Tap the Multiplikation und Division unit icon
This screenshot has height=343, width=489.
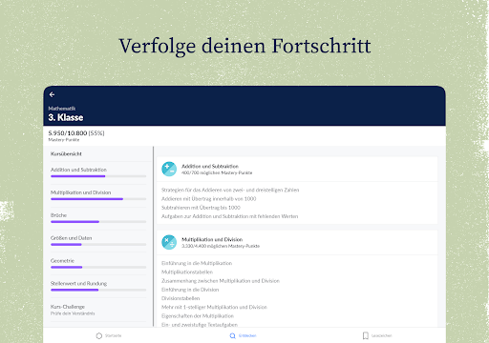click(x=169, y=242)
